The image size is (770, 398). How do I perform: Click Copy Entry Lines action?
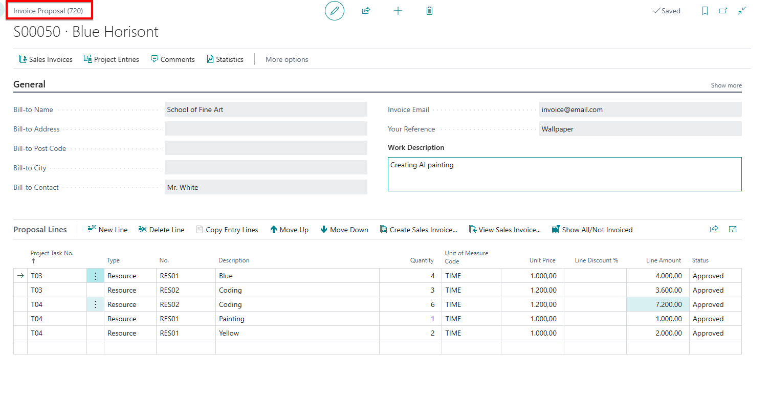coord(227,230)
